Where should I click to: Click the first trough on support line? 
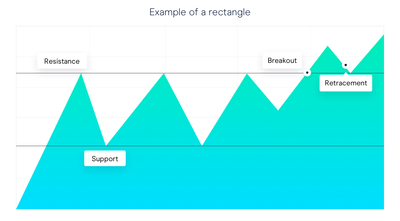pos(106,146)
